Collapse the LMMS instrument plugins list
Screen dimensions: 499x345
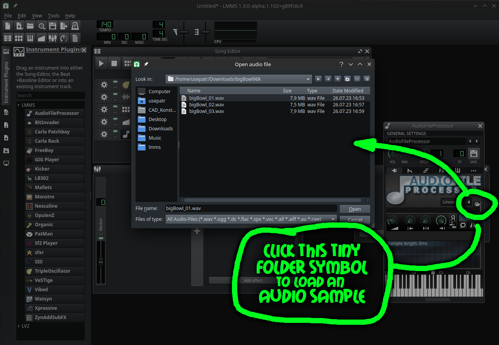(x=19, y=104)
